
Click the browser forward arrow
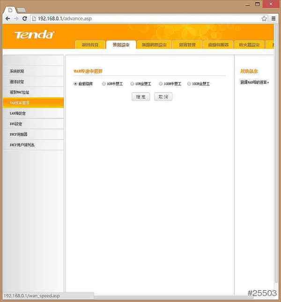click(16, 19)
